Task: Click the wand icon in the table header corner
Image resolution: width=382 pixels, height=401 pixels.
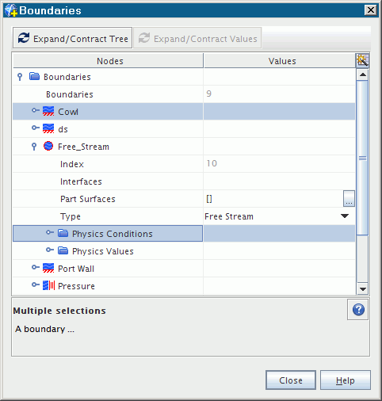Action: click(x=362, y=60)
